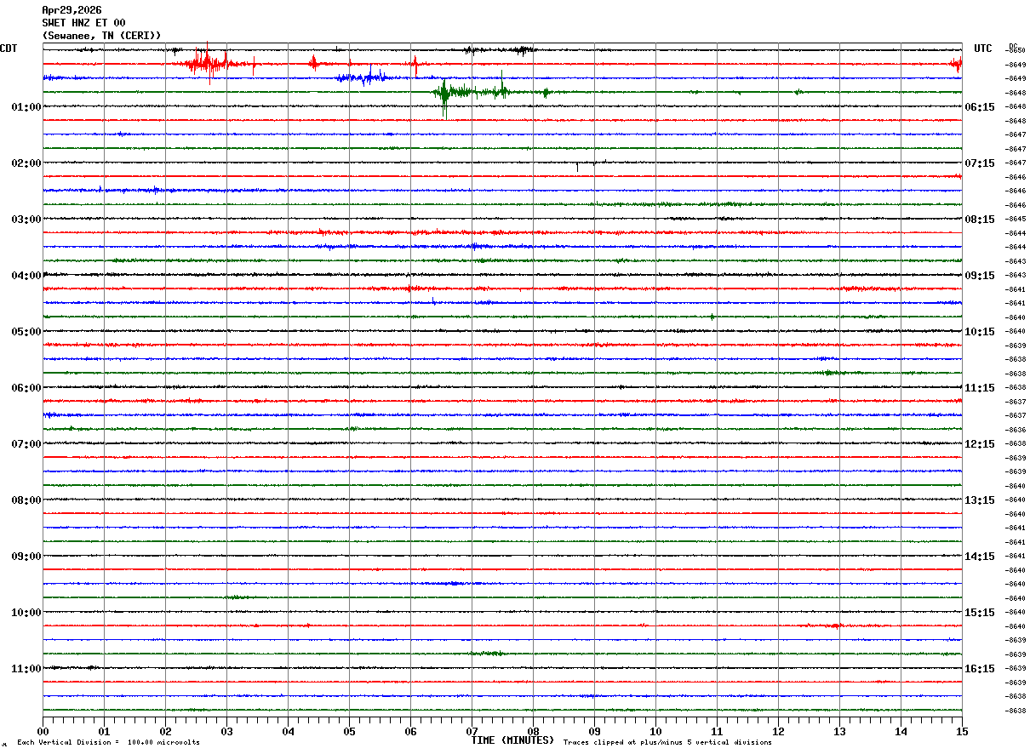1030x754 pixels.
Task: Click the 10:15 UTC time label
Action: tap(980, 332)
